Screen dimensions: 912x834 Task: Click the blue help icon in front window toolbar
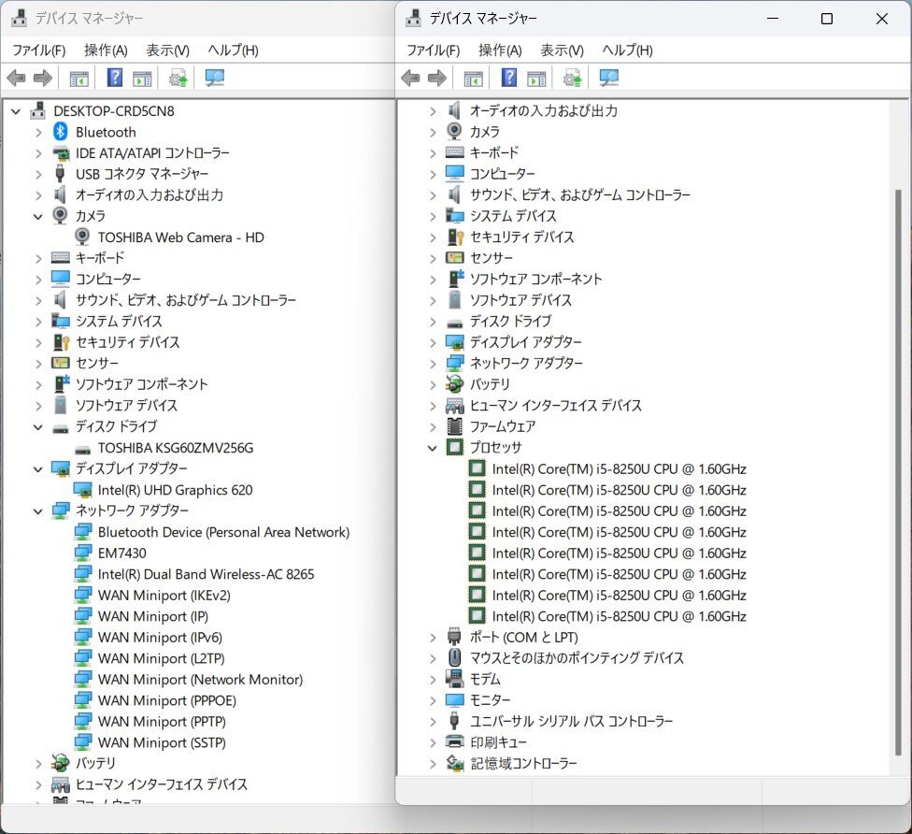coord(509,78)
